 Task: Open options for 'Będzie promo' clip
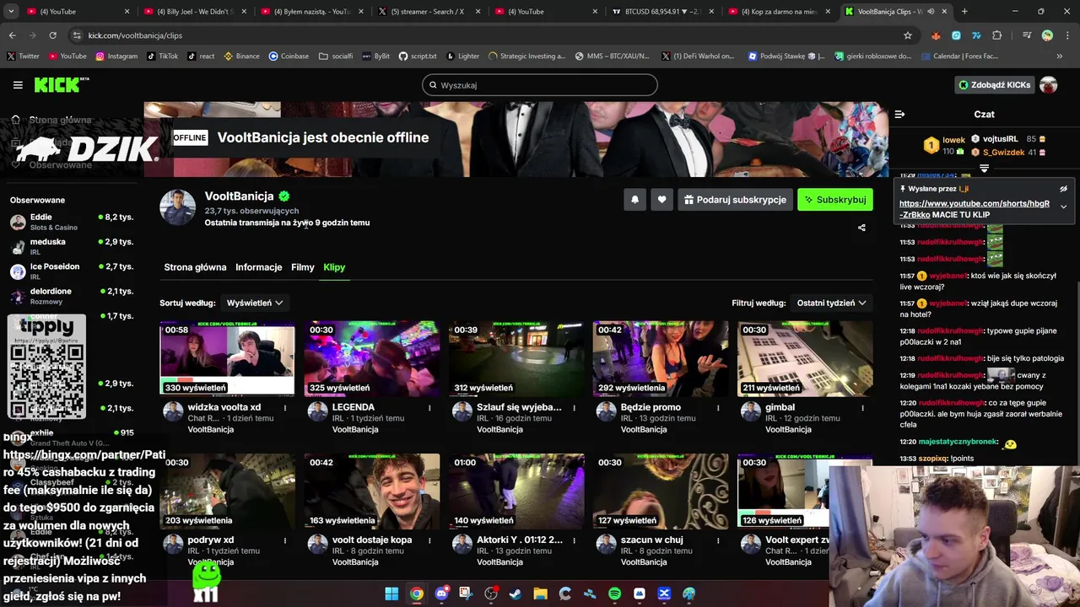tap(718, 408)
